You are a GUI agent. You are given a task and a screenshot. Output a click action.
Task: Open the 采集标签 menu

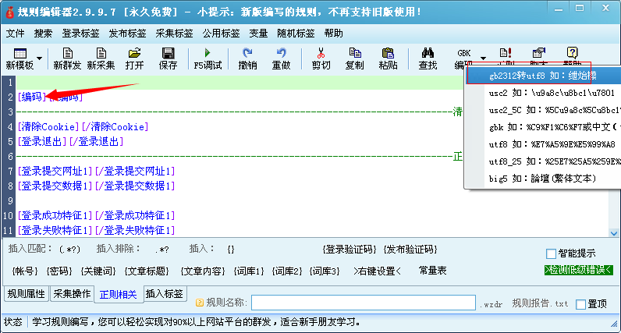(x=174, y=34)
